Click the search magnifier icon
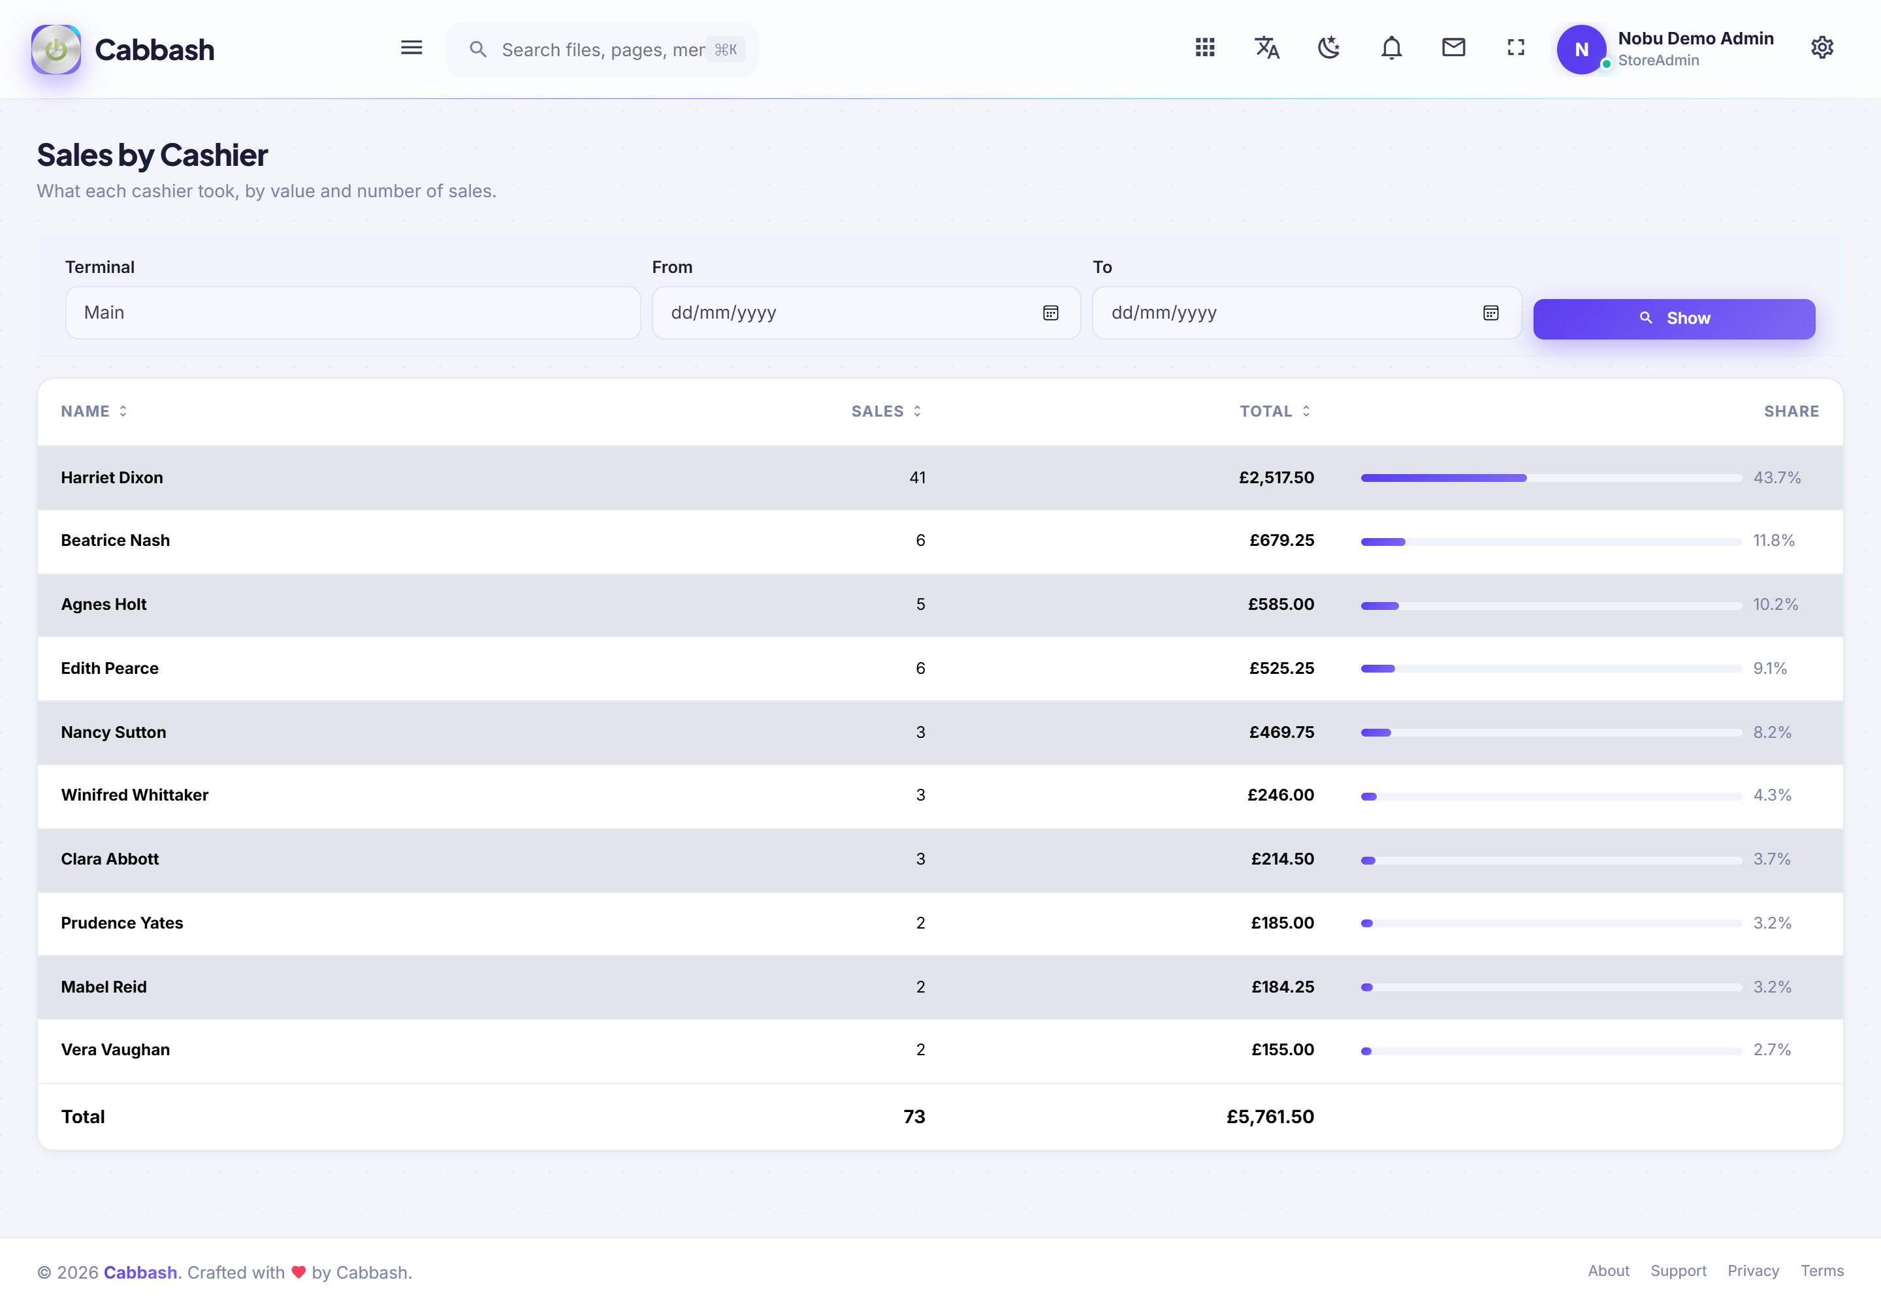This screenshot has width=1881, height=1306. 478,50
